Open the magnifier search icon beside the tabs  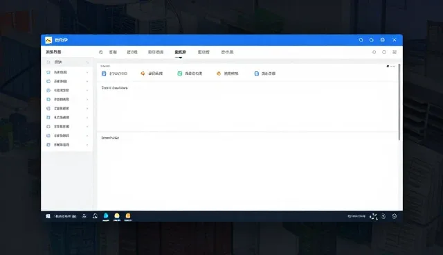coord(101,52)
